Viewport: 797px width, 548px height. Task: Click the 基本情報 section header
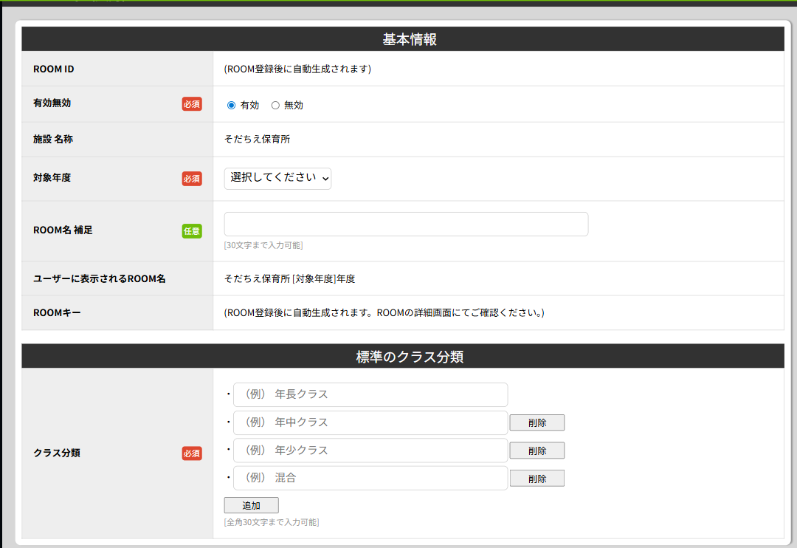coord(410,40)
